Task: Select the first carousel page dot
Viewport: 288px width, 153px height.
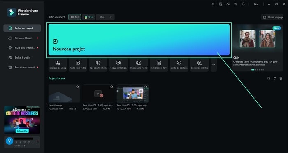Action: click(x=253, y=70)
